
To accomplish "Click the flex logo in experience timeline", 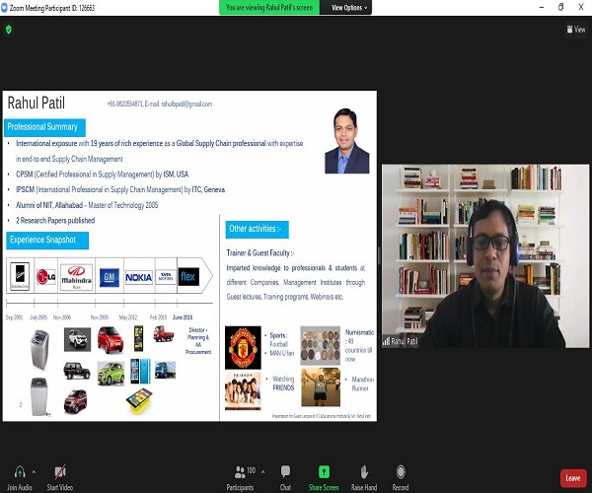I will [x=188, y=276].
